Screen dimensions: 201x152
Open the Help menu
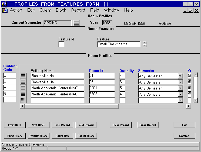tap(128, 10)
